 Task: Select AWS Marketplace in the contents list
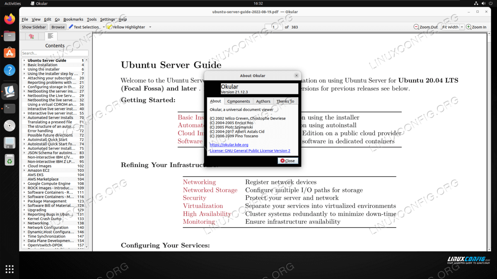[43, 179]
